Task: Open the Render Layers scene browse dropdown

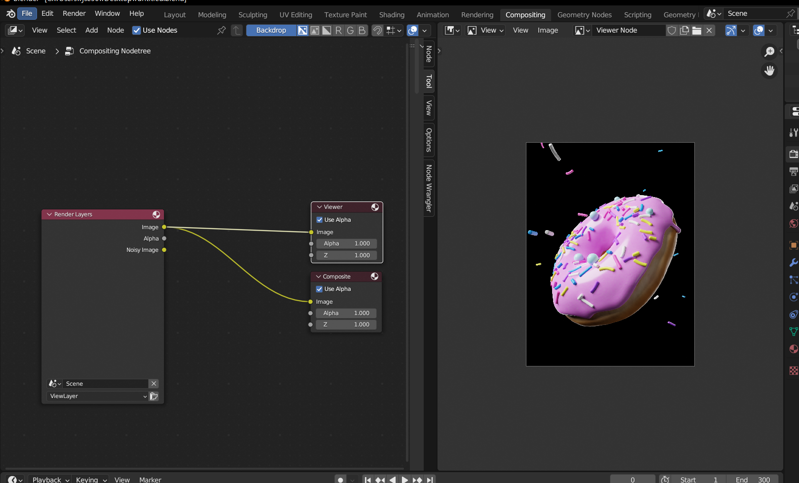Action: point(54,384)
